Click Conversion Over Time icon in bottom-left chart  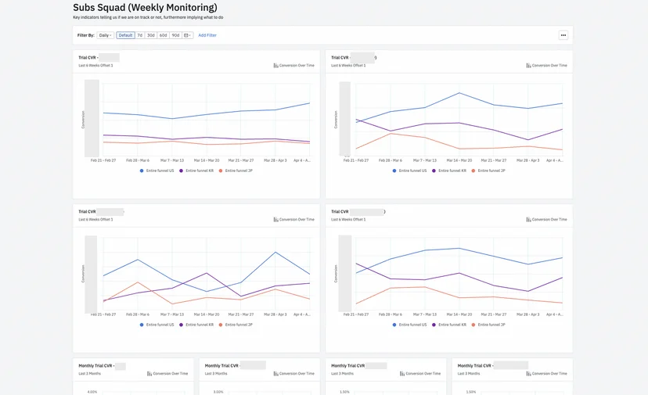275,219
